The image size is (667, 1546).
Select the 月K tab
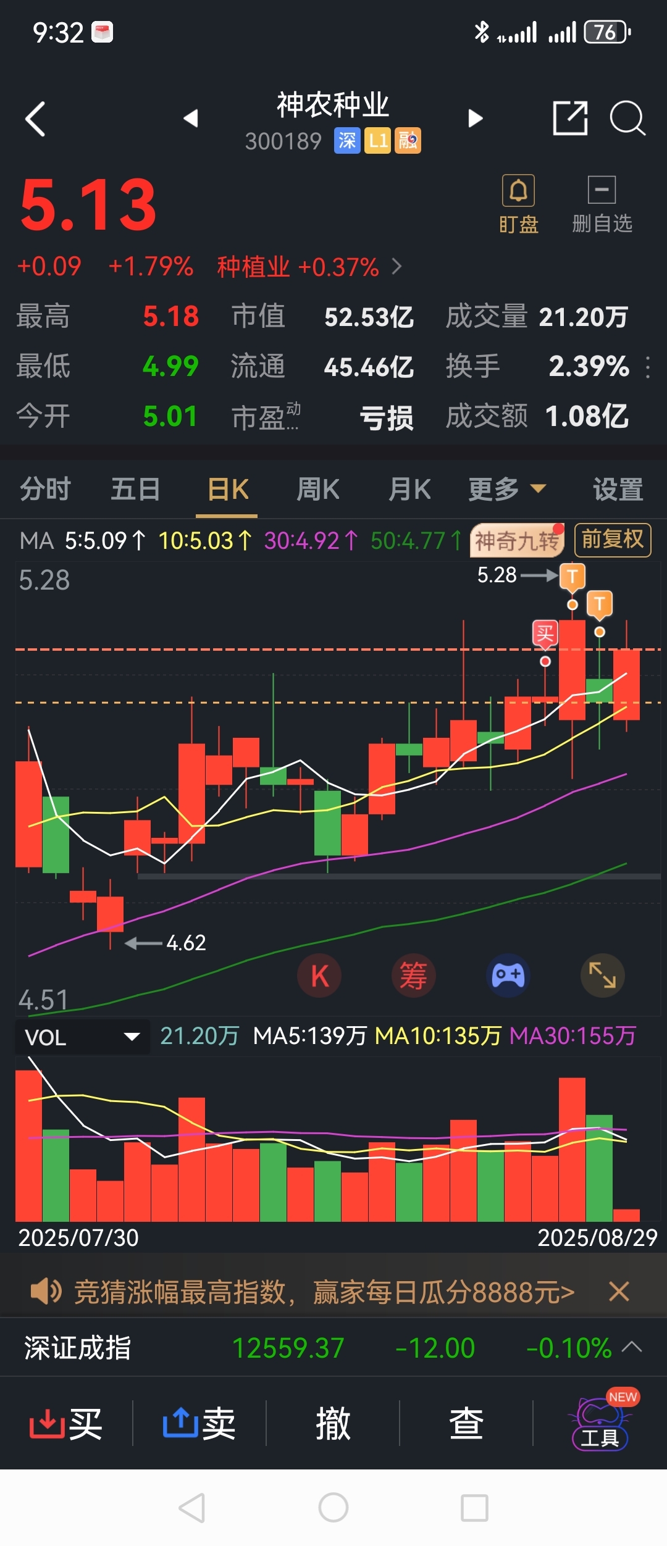pyautogui.click(x=409, y=490)
